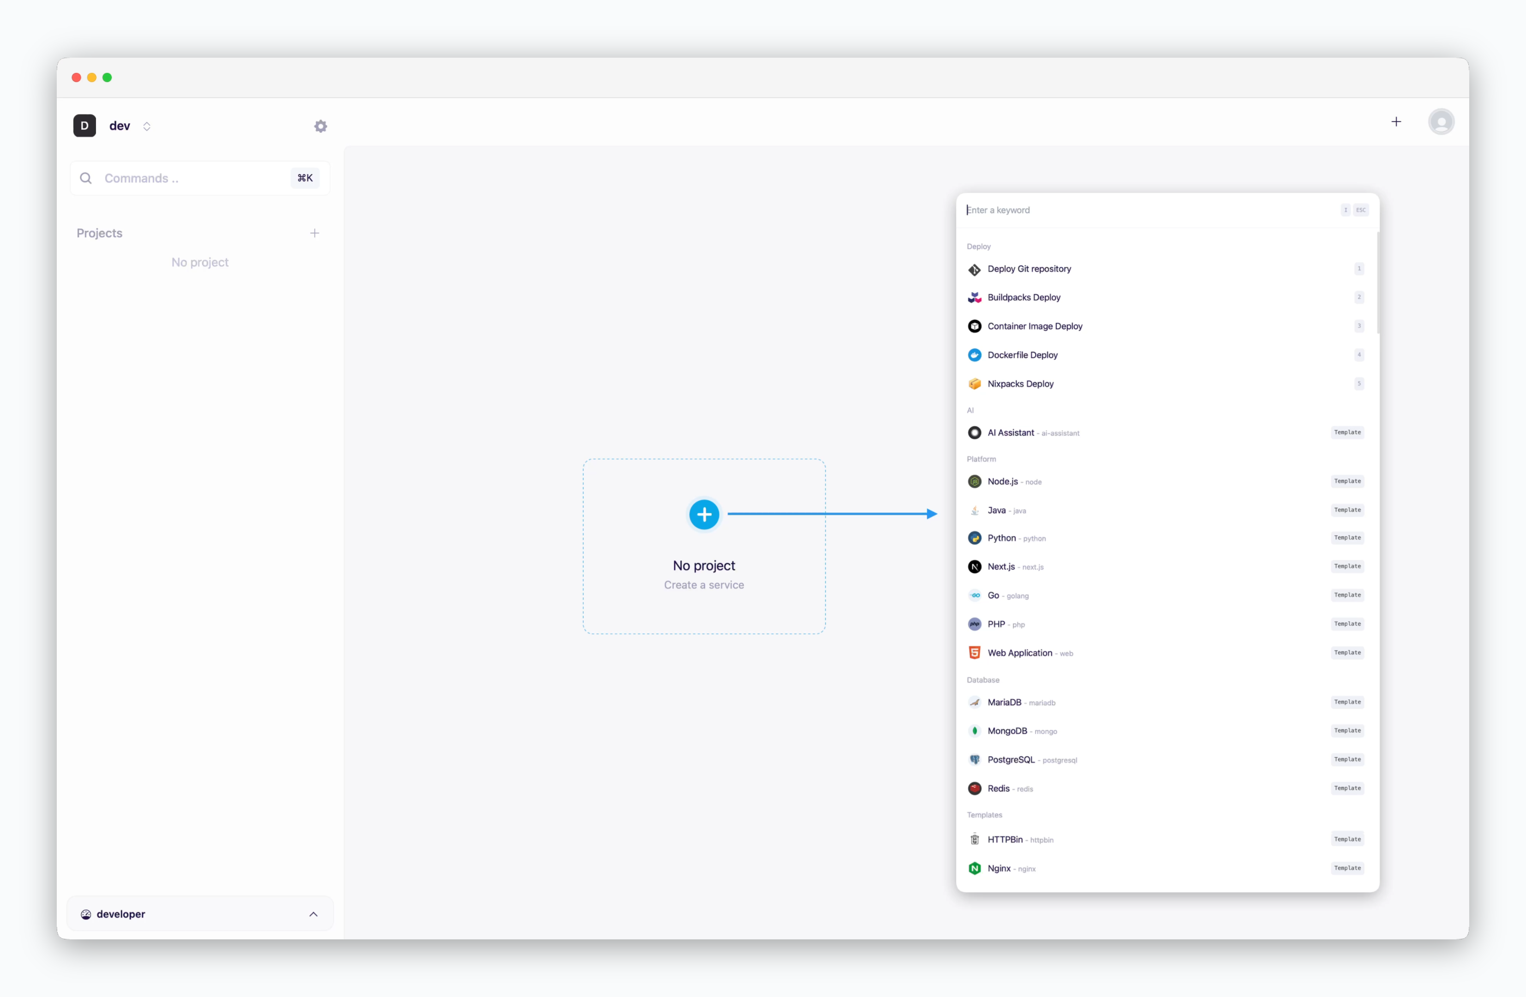Select Buildpacks Deploy option

click(x=1166, y=298)
